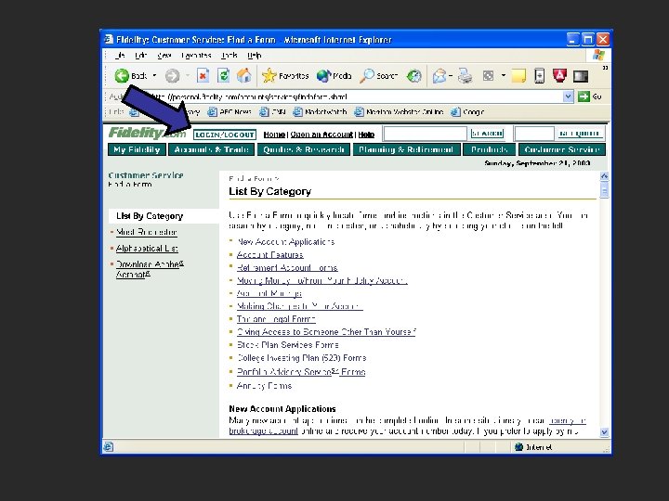Click the Search magnifier toolbar button

point(378,76)
